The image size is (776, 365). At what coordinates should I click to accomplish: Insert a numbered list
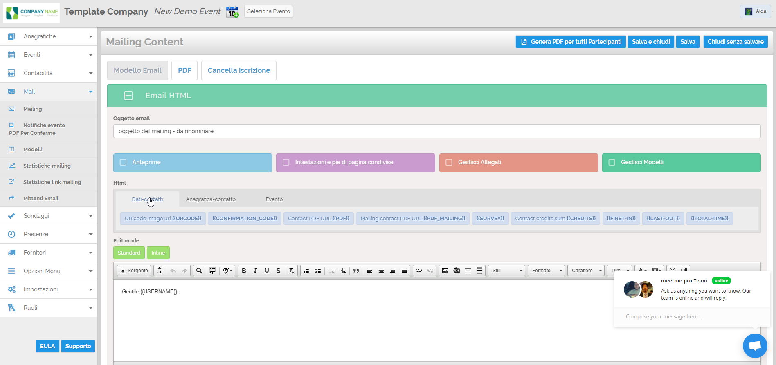coord(306,271)
